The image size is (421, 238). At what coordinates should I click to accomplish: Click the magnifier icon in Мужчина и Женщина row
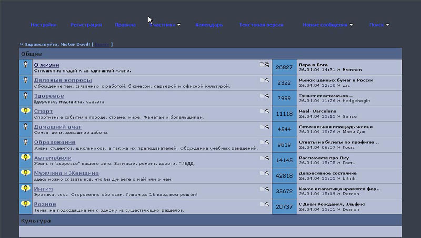click(267, 173)
